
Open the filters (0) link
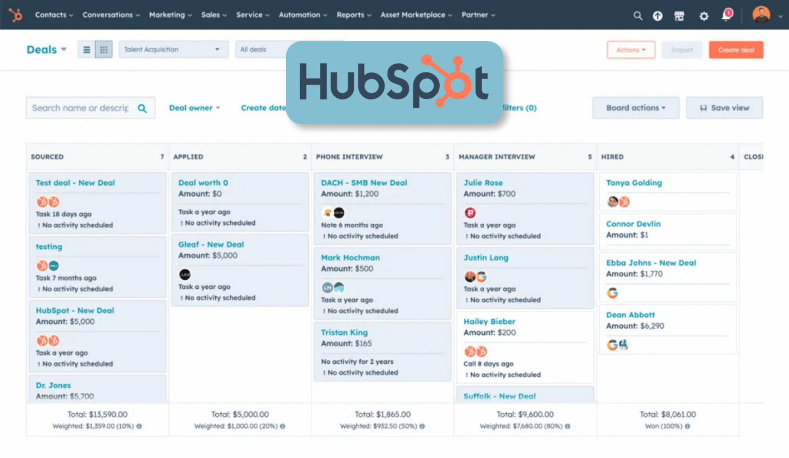[x=520, y=108]
